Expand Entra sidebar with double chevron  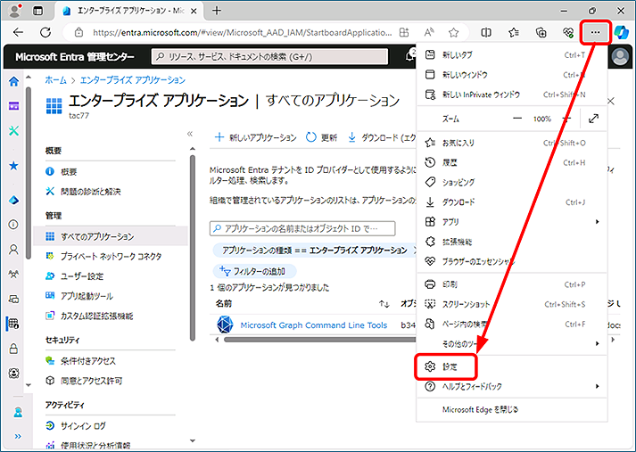[x=18, y=437]
